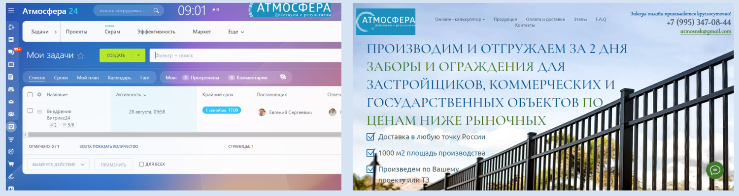
Task: Click the flag icon next to the clock
Action: click(214, 10)
